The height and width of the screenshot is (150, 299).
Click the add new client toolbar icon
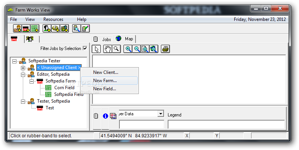pos(17,28)
